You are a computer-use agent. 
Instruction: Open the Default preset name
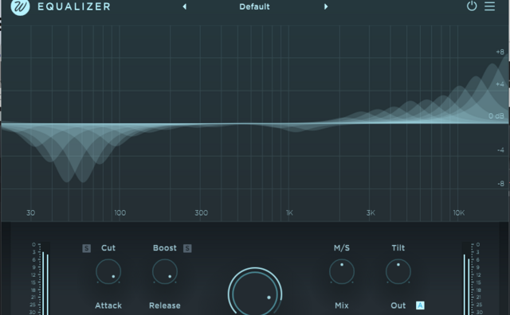[254, 6]
